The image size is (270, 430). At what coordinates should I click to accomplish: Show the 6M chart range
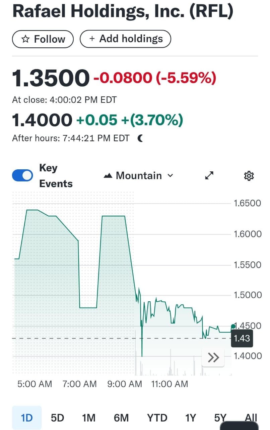tap(121, 418)
